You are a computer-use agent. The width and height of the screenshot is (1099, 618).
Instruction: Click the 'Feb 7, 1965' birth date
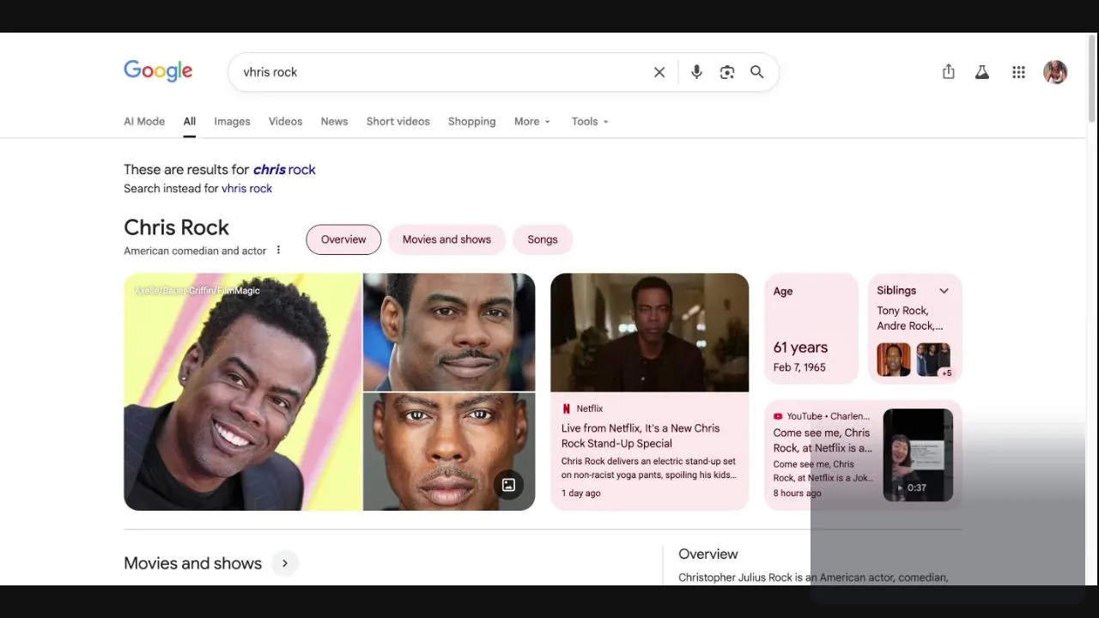tap(799, 367)
